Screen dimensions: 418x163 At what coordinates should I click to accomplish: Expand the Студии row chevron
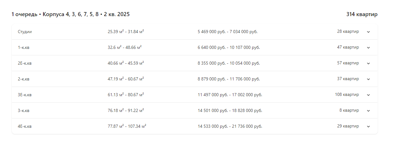point(368,32)
